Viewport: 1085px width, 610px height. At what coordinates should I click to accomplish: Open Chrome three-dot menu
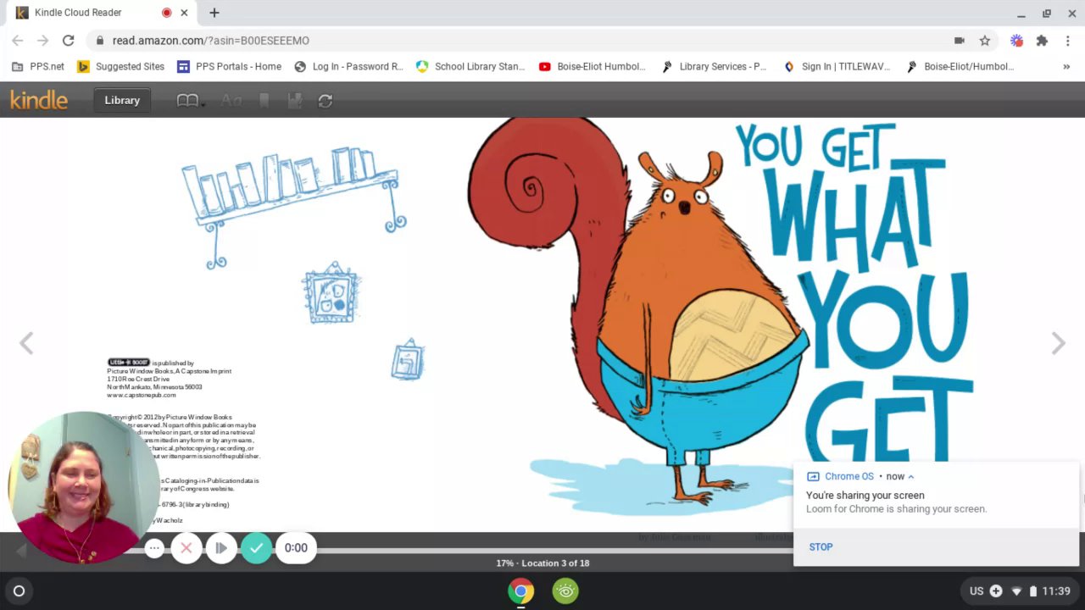click(1068, 41)
